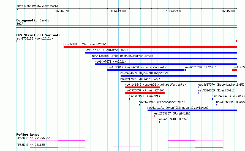Click the small nsv6071539 blue marker
Screen dimensions: 245x151
[186, 70]
